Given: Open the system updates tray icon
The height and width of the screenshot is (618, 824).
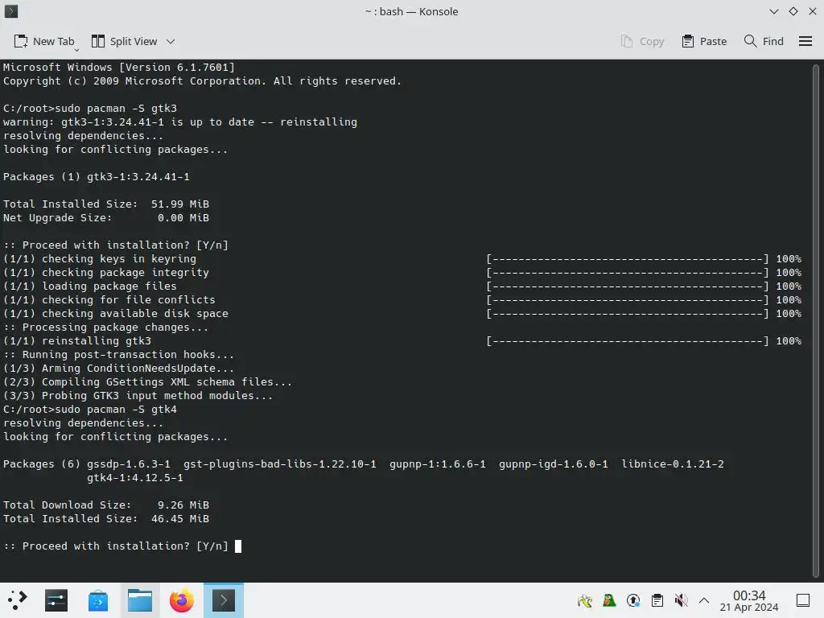Looking at the screenshot, I should (x=633, y=600).
